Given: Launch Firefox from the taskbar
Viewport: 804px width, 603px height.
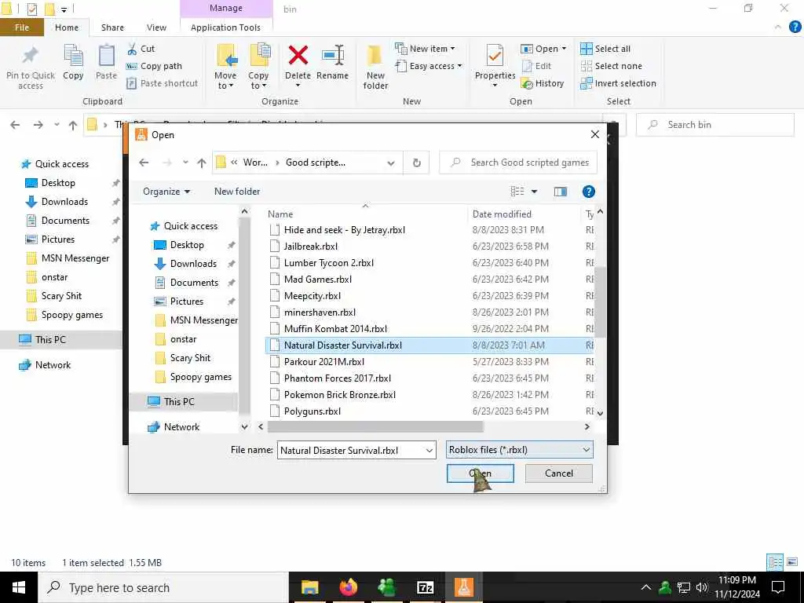Looking at the screenshot, I should coord(348,587).
